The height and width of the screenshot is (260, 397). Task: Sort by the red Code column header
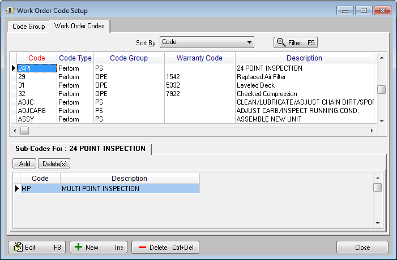tap(37, 58)
